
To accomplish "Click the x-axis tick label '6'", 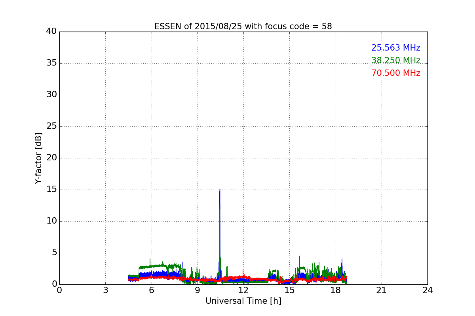I will pos(151,290).
